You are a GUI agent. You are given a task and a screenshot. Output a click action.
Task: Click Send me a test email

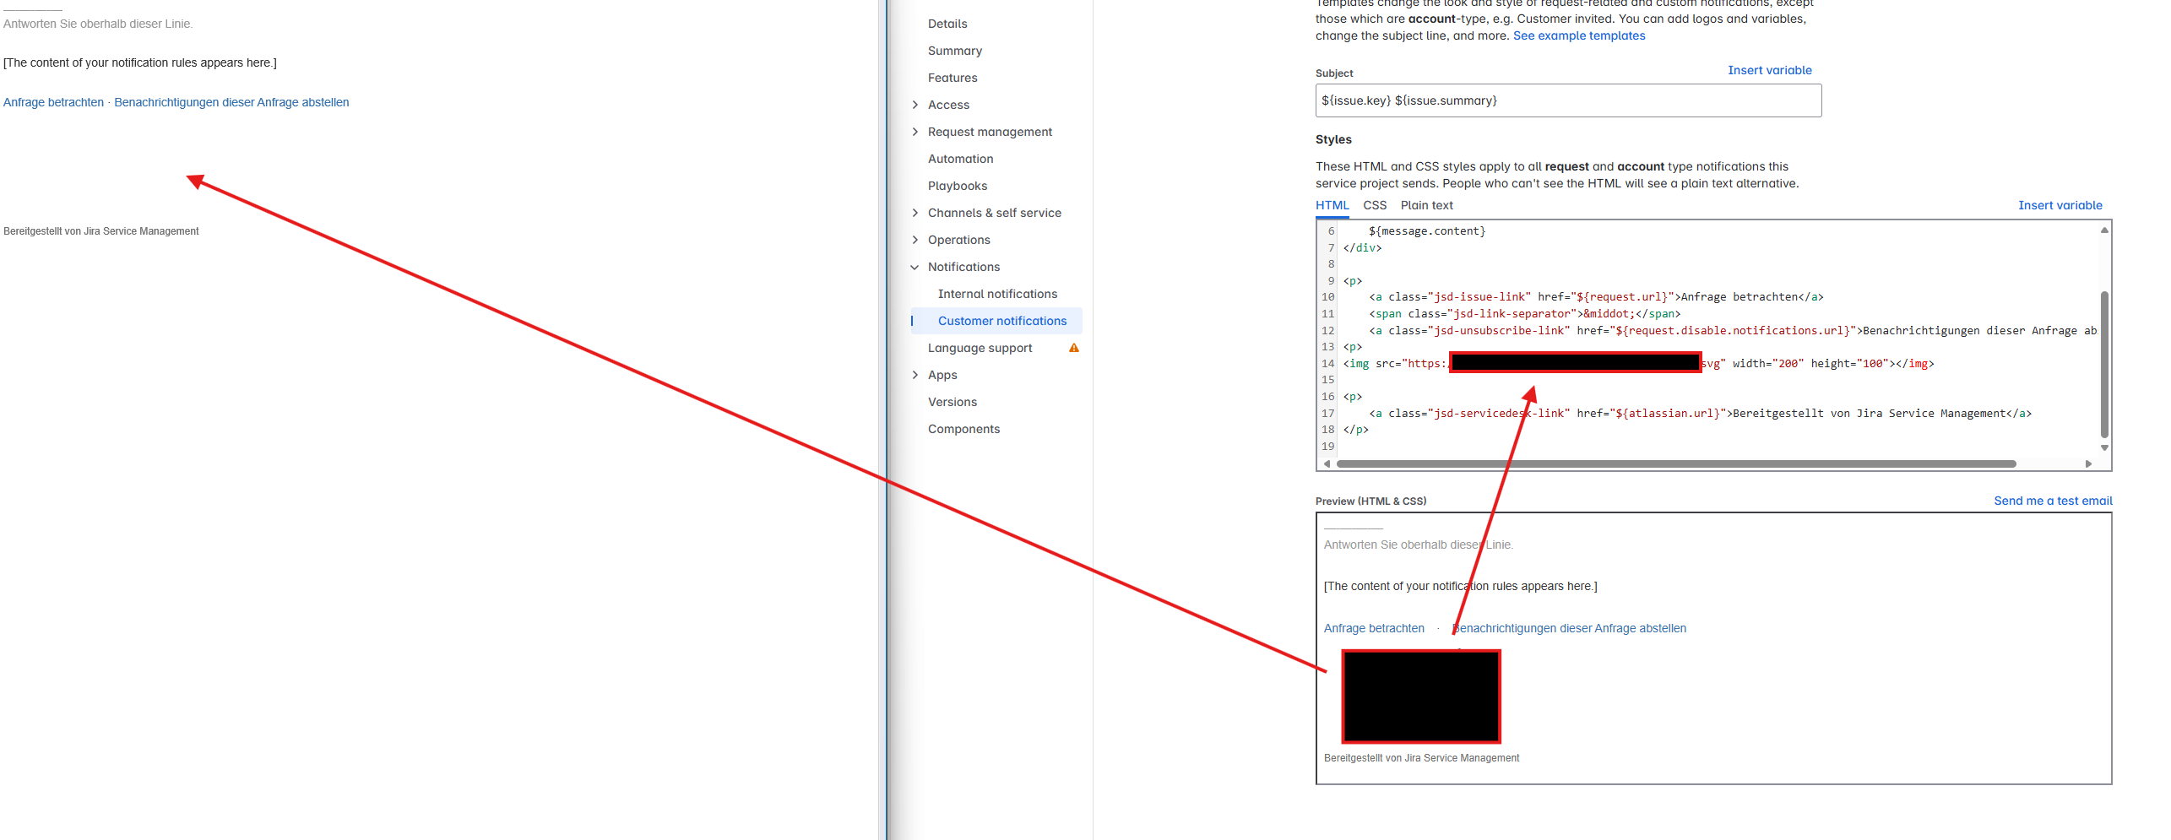coord(2053,501)
